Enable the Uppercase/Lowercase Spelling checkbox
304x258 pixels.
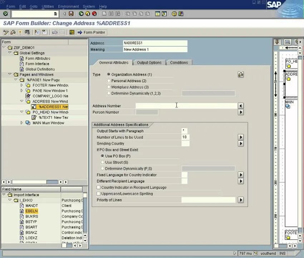98,193
